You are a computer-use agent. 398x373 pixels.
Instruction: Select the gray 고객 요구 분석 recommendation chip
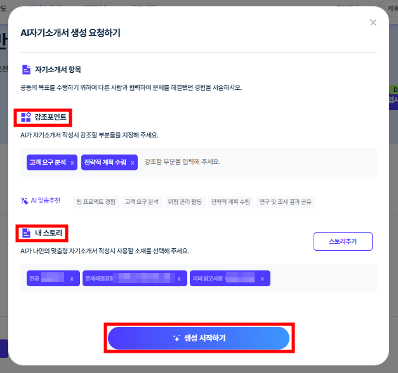(142, 202)
